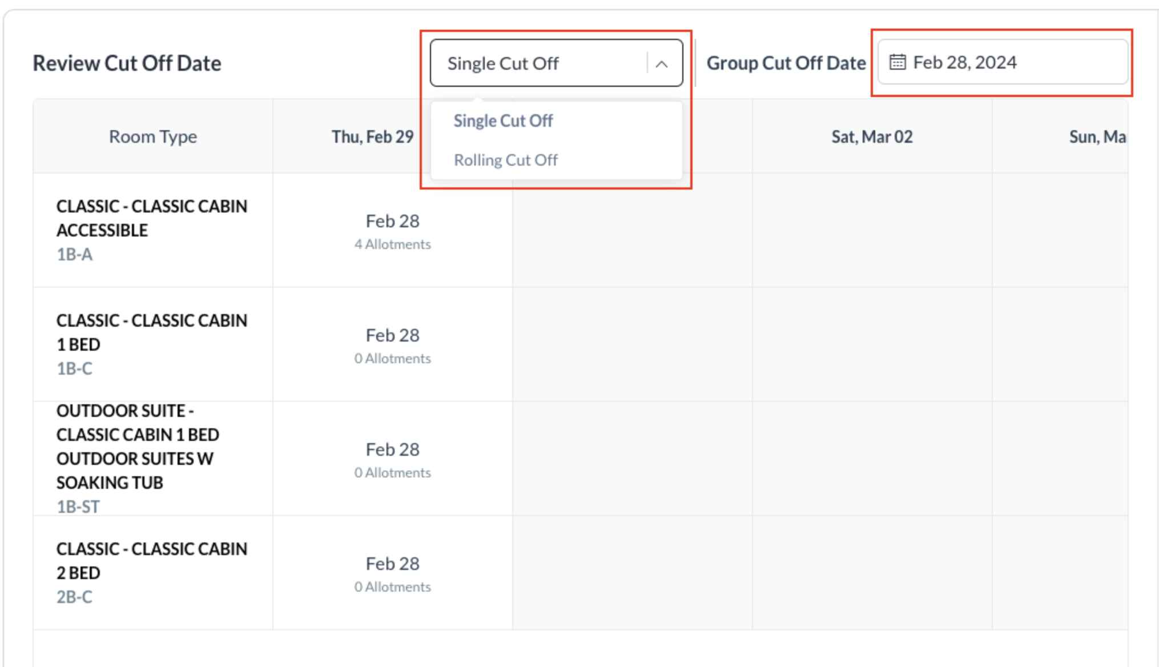Screen dimensions: 1159x667
Task: Click Feb 28 cell for 2B-C room
Action: pos(392,573)
